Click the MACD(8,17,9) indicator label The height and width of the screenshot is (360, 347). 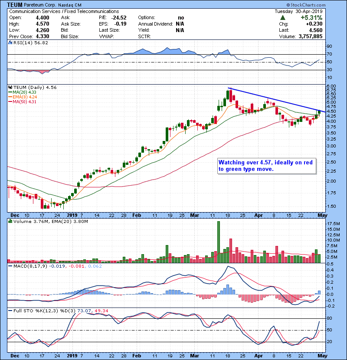30,266
